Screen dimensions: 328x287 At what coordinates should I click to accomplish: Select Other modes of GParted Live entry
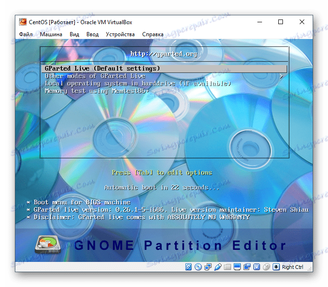[164, 76]
